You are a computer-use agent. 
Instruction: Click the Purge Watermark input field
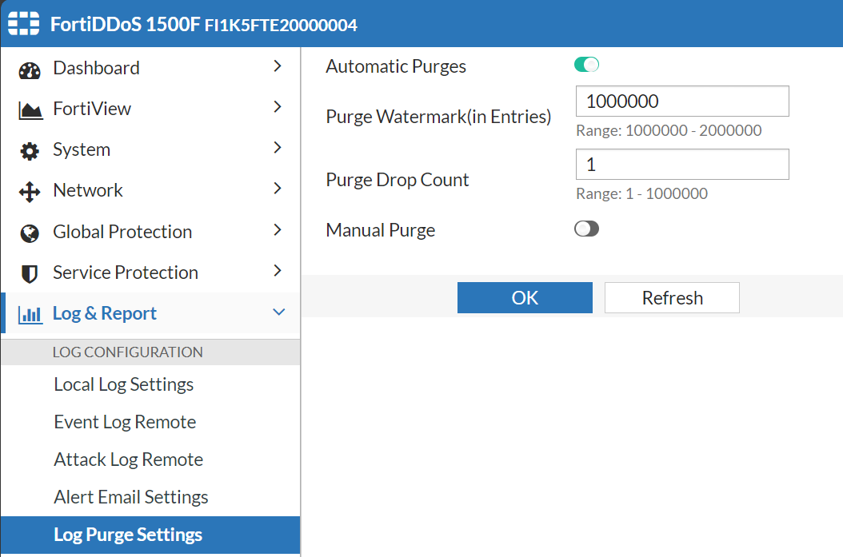coord(681,101)
